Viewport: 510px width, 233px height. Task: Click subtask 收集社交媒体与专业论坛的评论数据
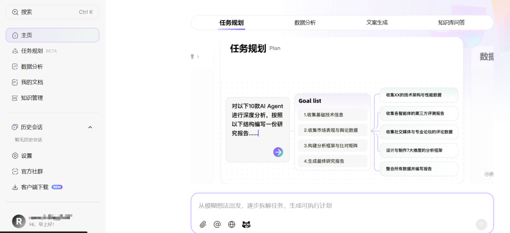tap(419, 132)
